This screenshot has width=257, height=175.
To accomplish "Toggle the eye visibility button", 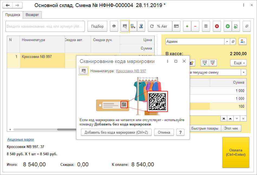I will (114, 26).
